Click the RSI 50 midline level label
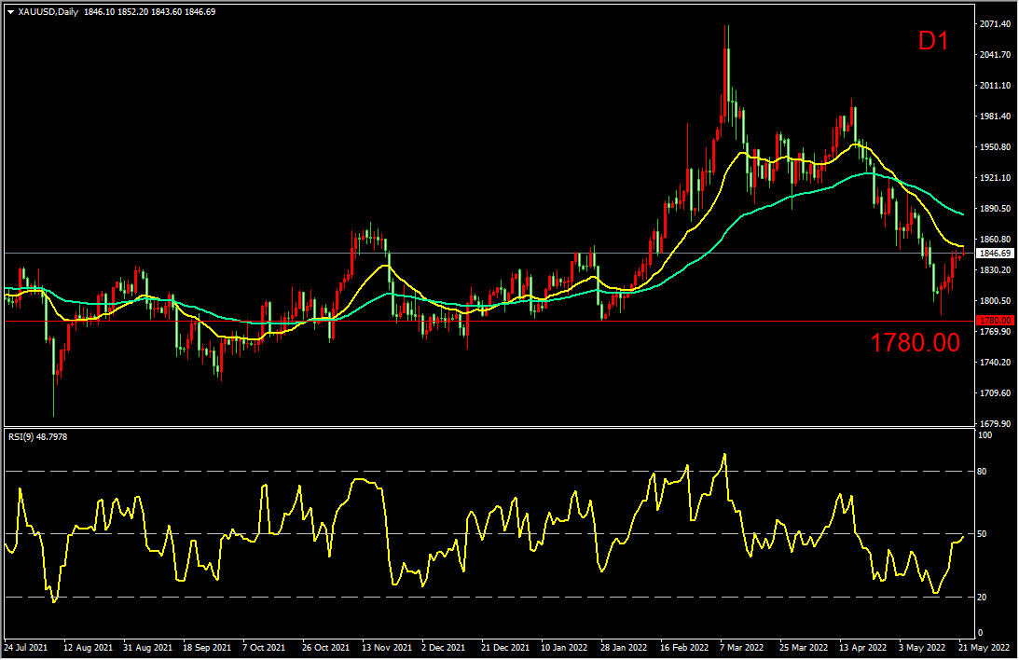 982,534
